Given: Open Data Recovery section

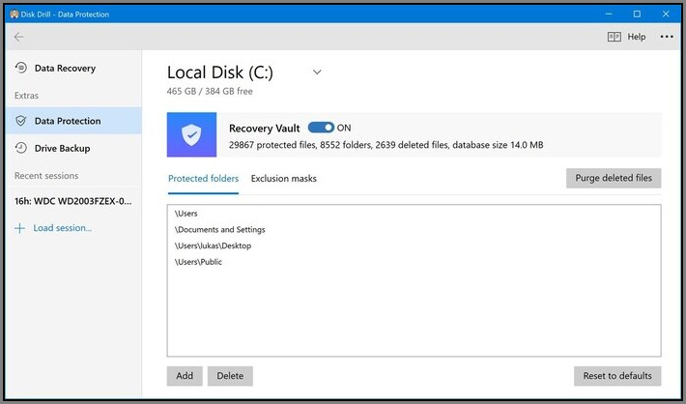Looking at the screenshot, I should [x=65, y=69].
